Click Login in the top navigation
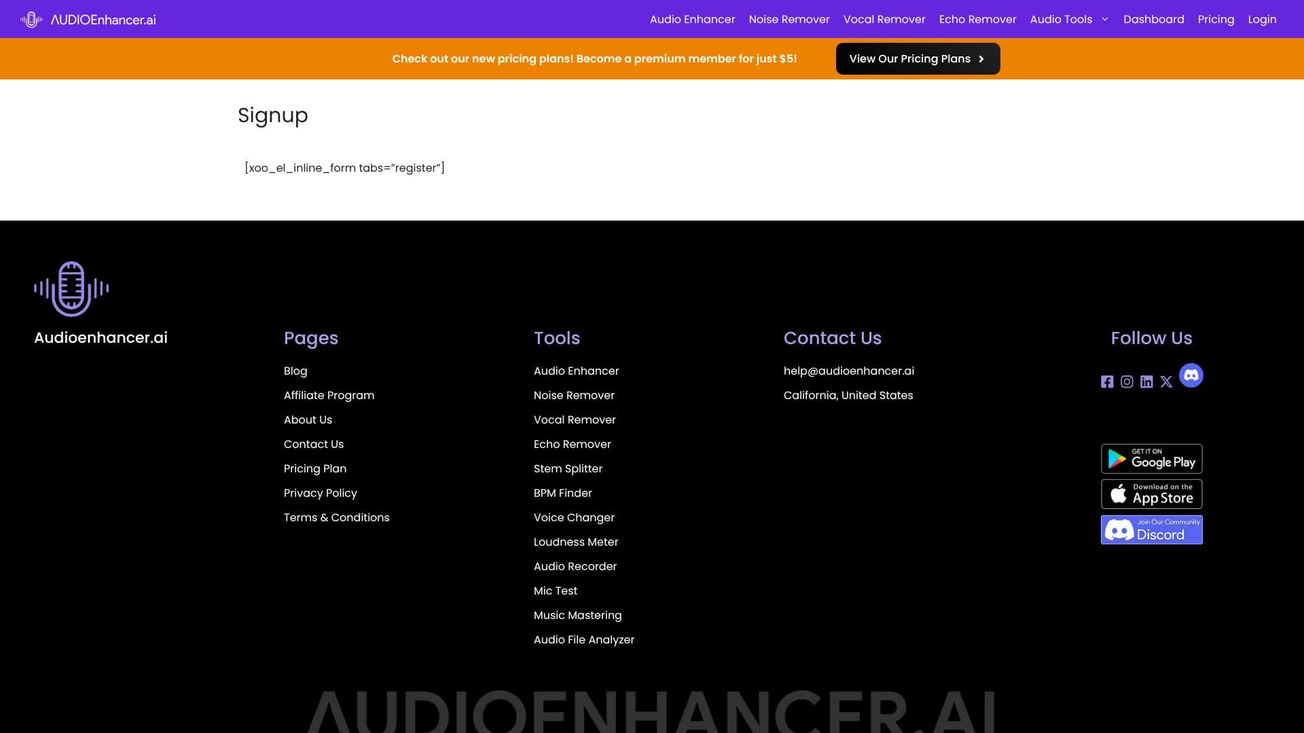Image resolution: width=1304 pixels, height=733 pixels. [1262, 19]
